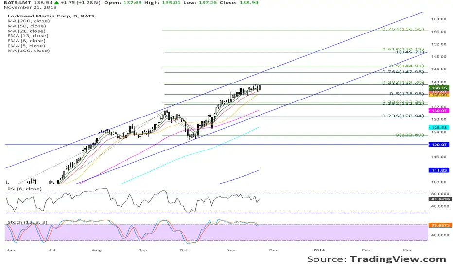Image resolution: width=453 pixels, height=267 pixels.
Task: Click the magenta 130.97 price tag
Action: [439, 111]
